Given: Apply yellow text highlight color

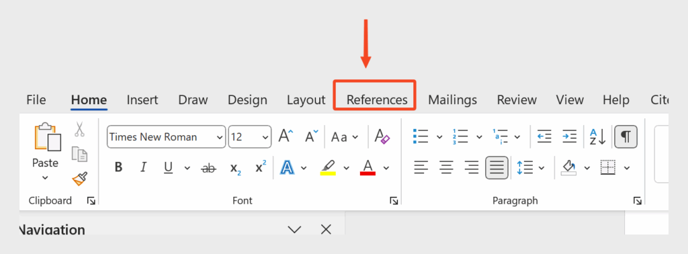Looking at the screenshot, I should [x=328, y=167].
